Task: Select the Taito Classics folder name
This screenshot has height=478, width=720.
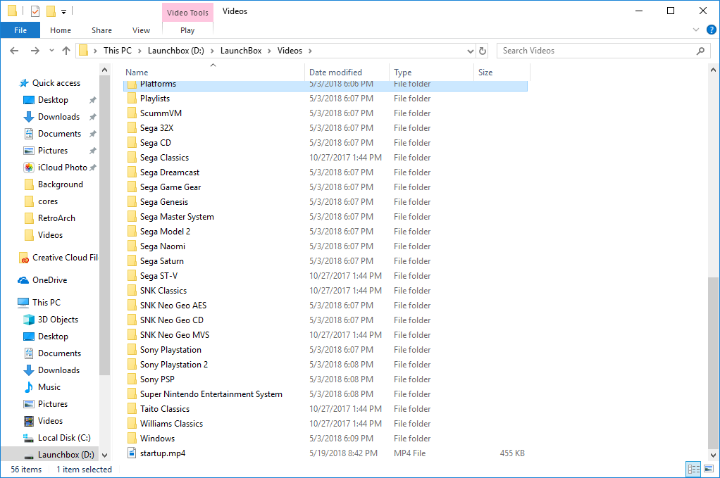Action: tap(165, 409)
